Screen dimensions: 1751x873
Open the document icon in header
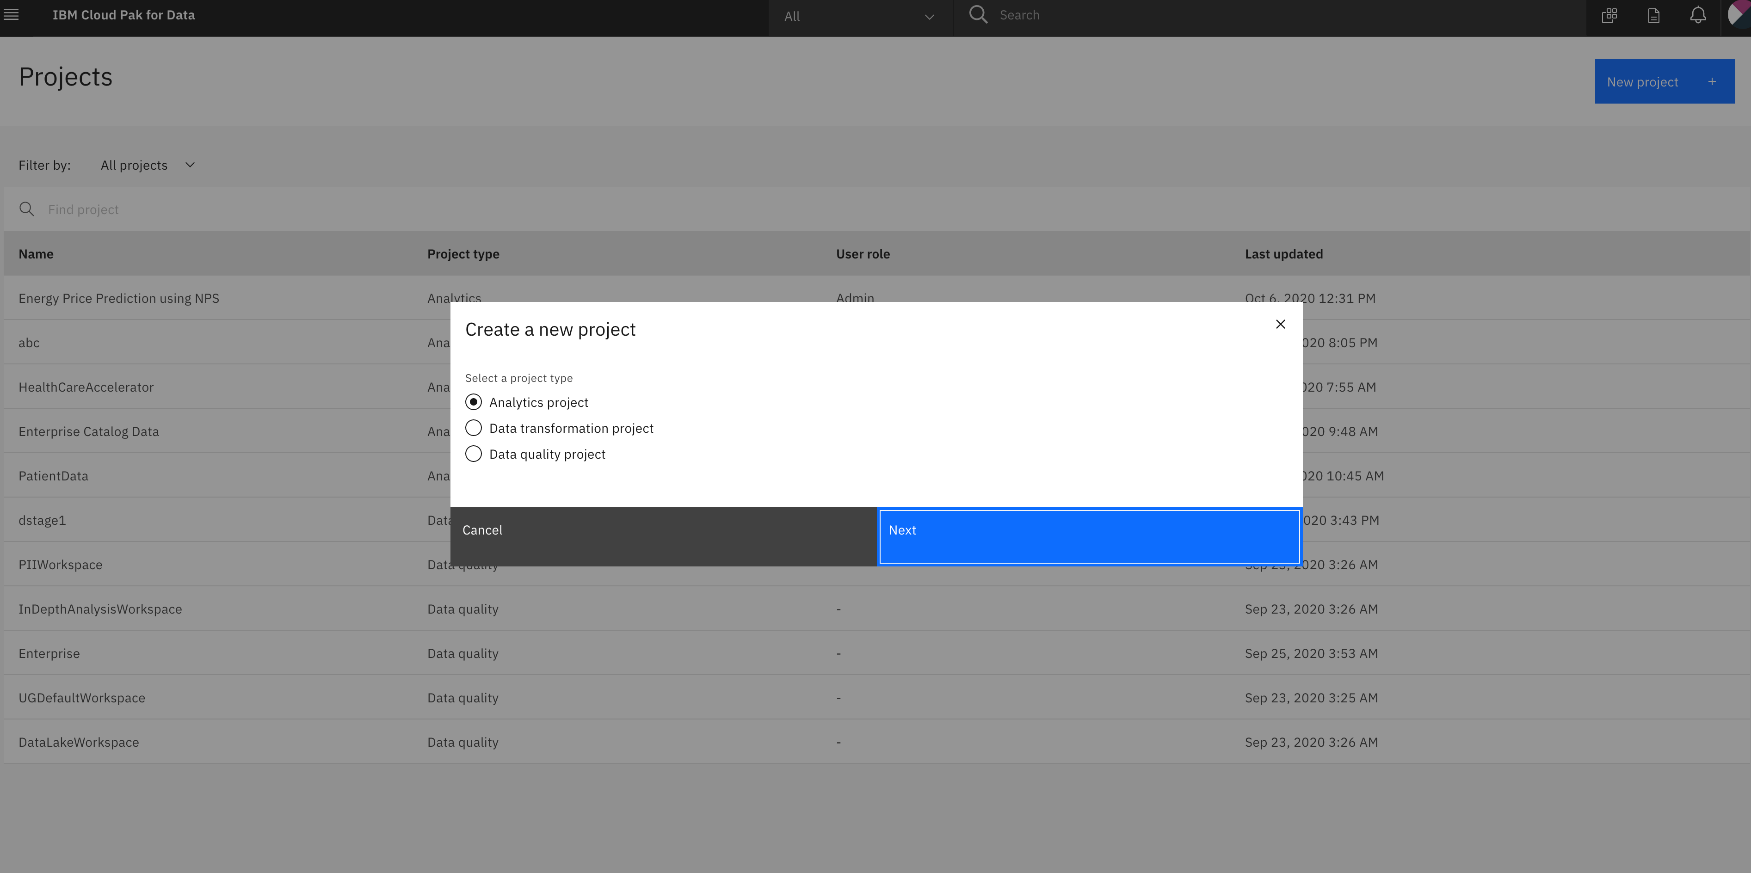click(1653, 16)
